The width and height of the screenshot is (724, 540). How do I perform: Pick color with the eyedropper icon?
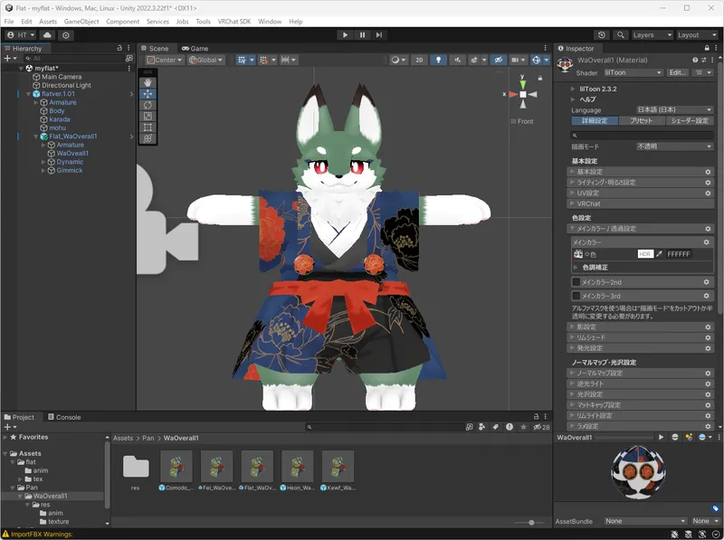(660, 254)
